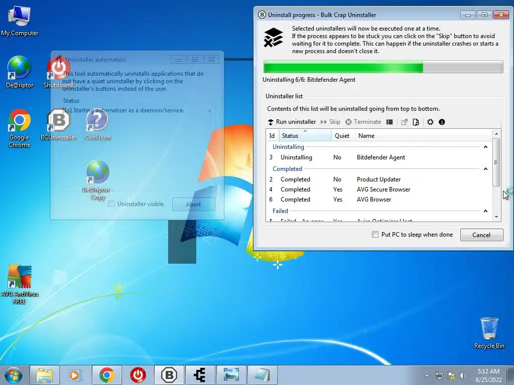Image resolution: width=514 pixels, height=385 pixels.
Task: Open settings via the gear toolbar icon
Action: (430, 122)
